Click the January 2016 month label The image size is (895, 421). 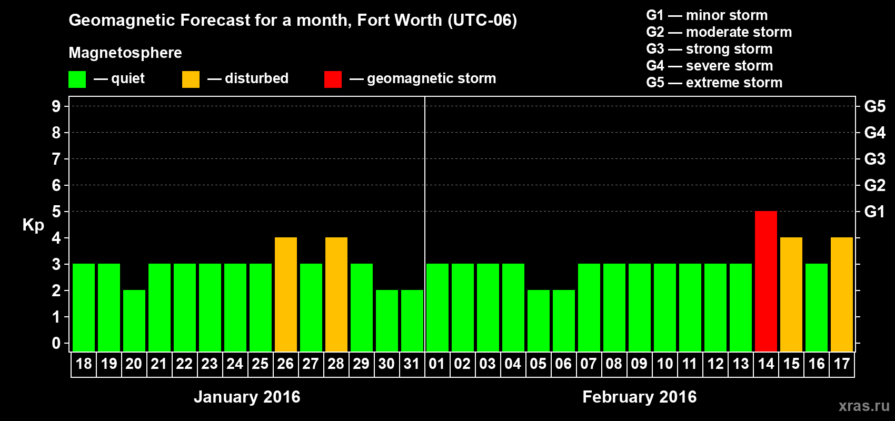click(247, 397)
